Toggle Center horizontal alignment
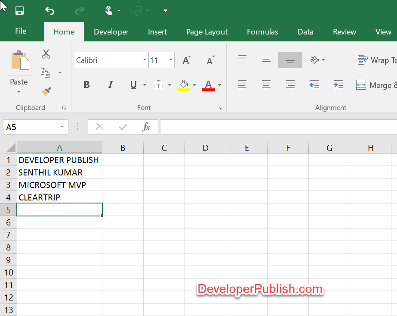This screenshot has height=316, width=397. (x=266, y=84)
